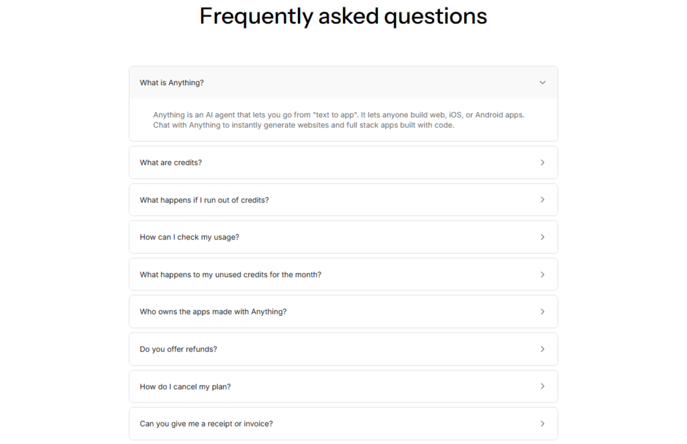This screenshot has width=687, height=444.
Task: Click the arrow on "What happens if I run out of credits?"
Action: pos(543,199)
